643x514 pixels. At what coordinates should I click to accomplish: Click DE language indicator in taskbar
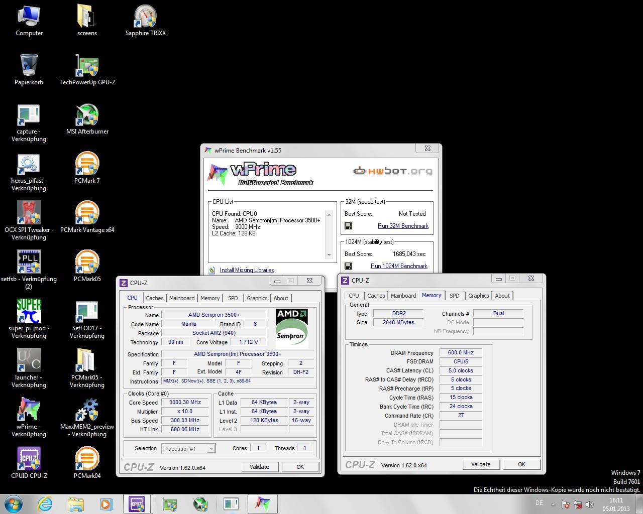click(539, 502)
